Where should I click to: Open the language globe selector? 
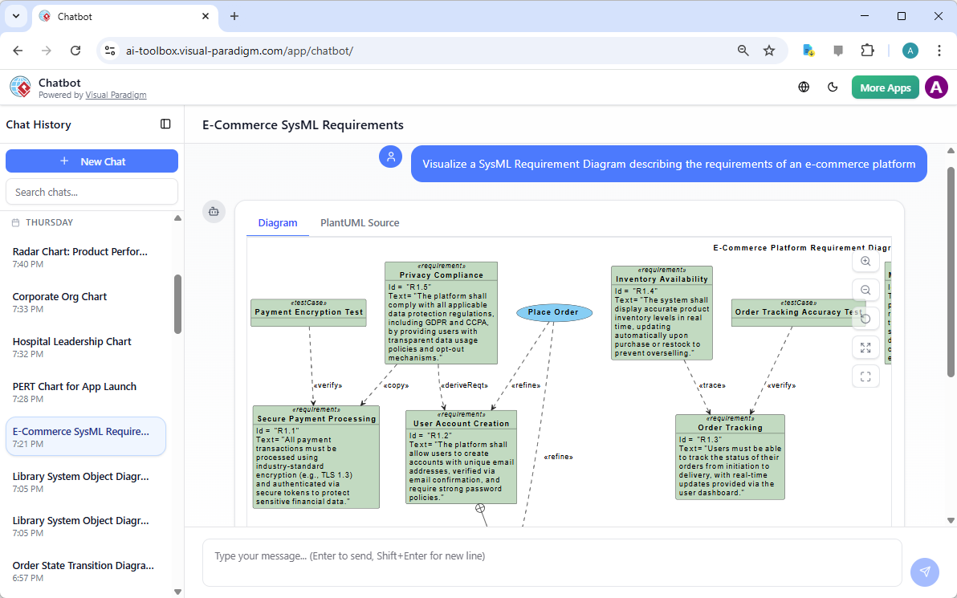coord(804,87)
